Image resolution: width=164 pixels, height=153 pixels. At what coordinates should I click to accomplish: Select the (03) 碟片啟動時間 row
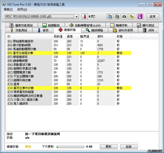click(69, 45)
